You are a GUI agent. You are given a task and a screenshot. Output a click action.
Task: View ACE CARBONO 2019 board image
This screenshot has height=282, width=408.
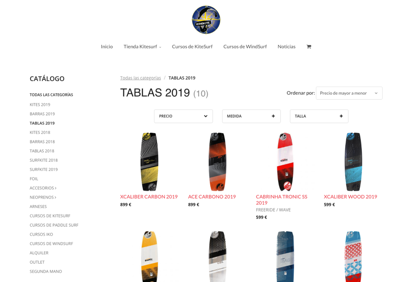point(217,162)
